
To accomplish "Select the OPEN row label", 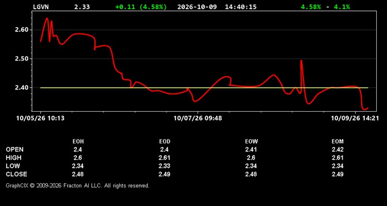I will tap(15, 149).
